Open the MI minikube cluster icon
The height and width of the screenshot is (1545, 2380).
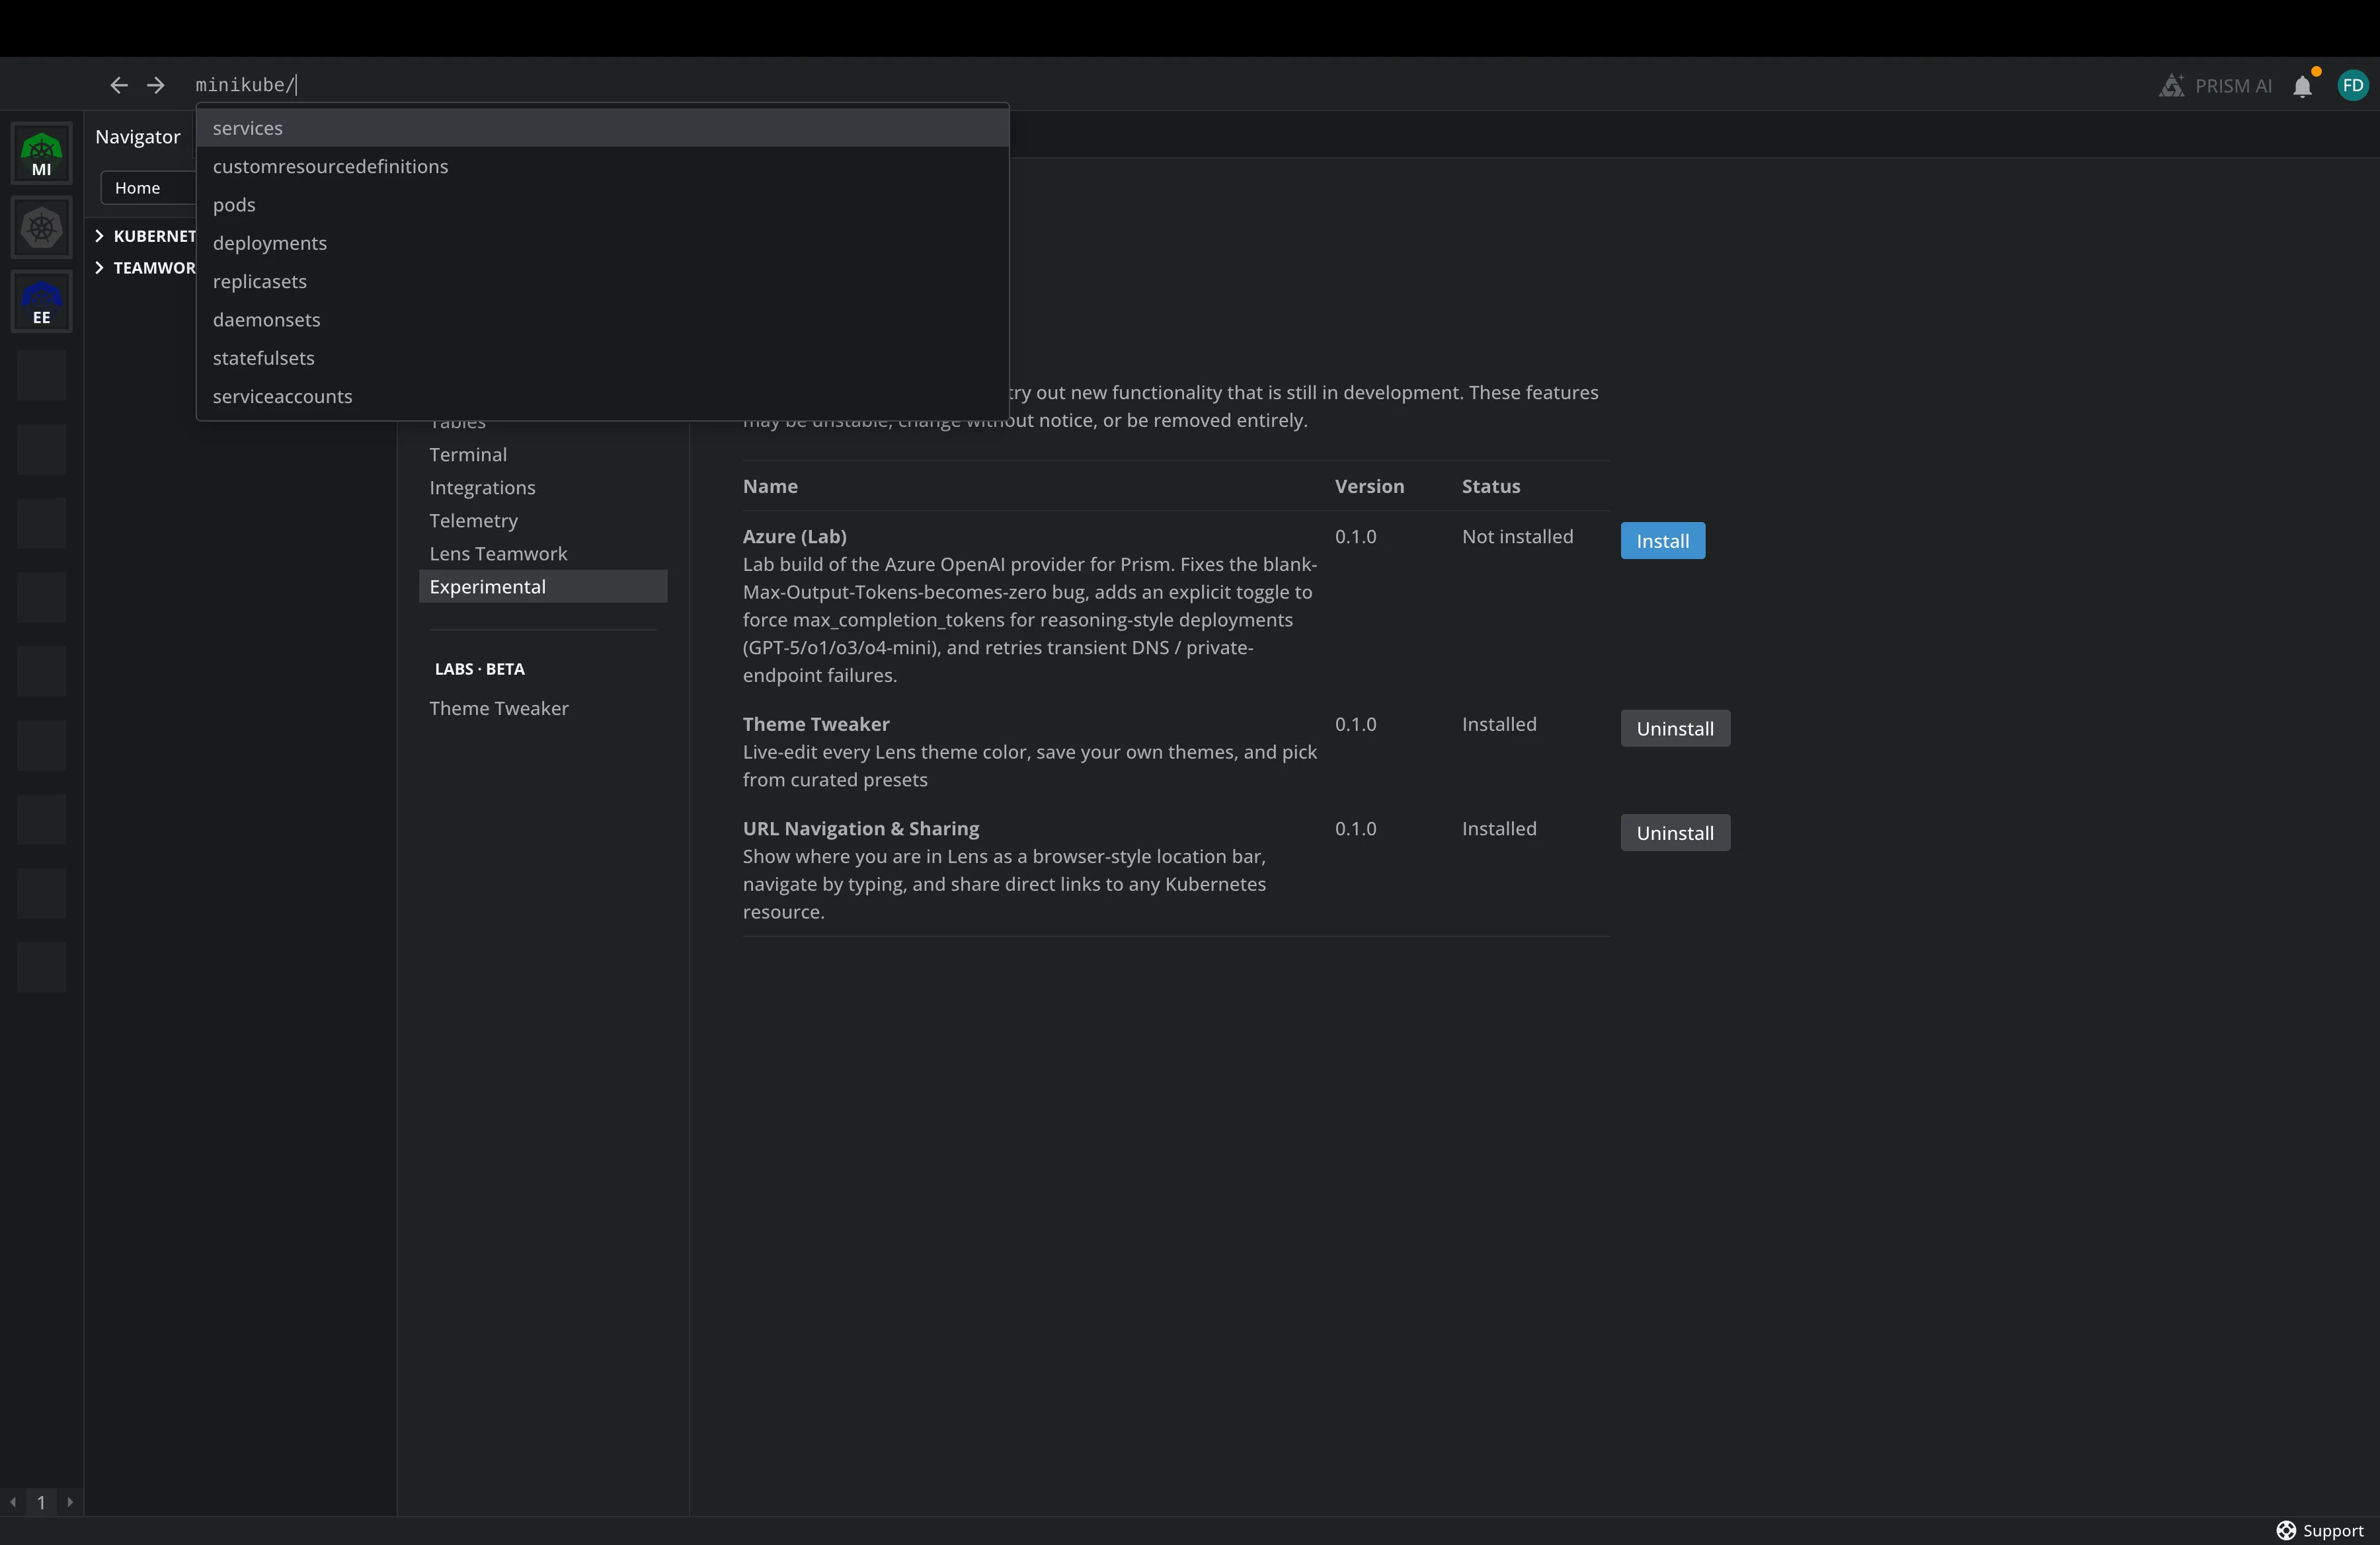click(x=41, y=153)
